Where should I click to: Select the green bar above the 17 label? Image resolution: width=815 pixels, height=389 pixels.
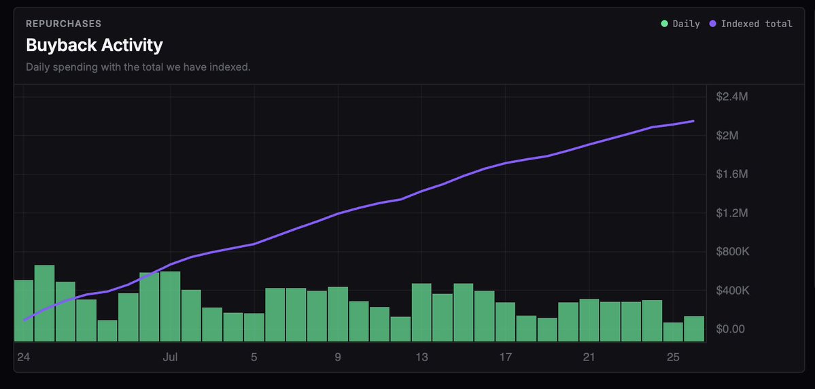pyautogui.click(x=505, y=322)
